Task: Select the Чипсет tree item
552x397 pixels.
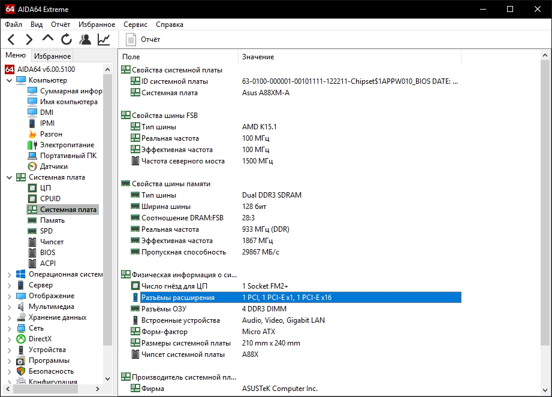Action: [x=52, y=242]
